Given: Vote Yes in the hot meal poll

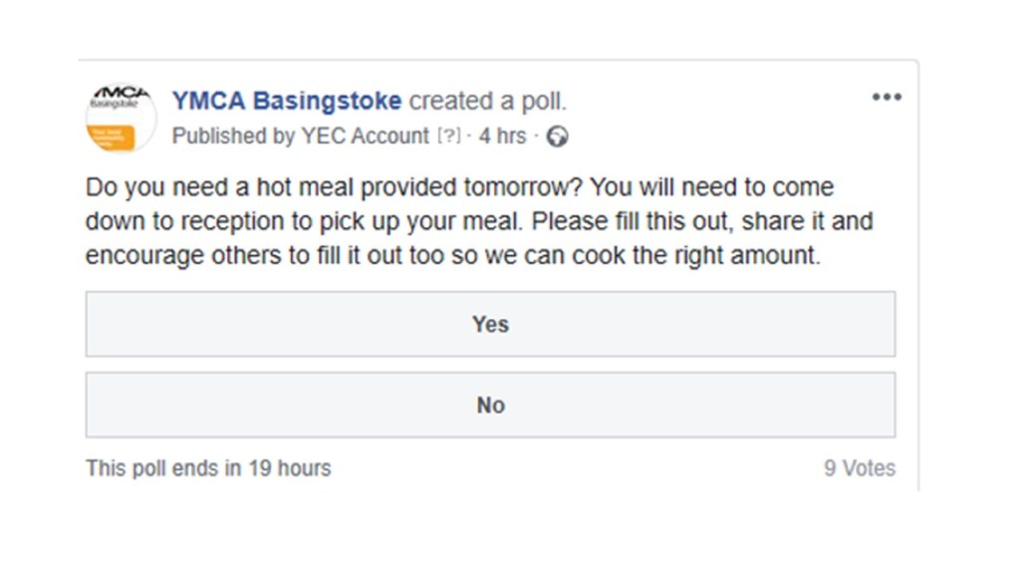Looking at the screenshot, I should point(490,324).
